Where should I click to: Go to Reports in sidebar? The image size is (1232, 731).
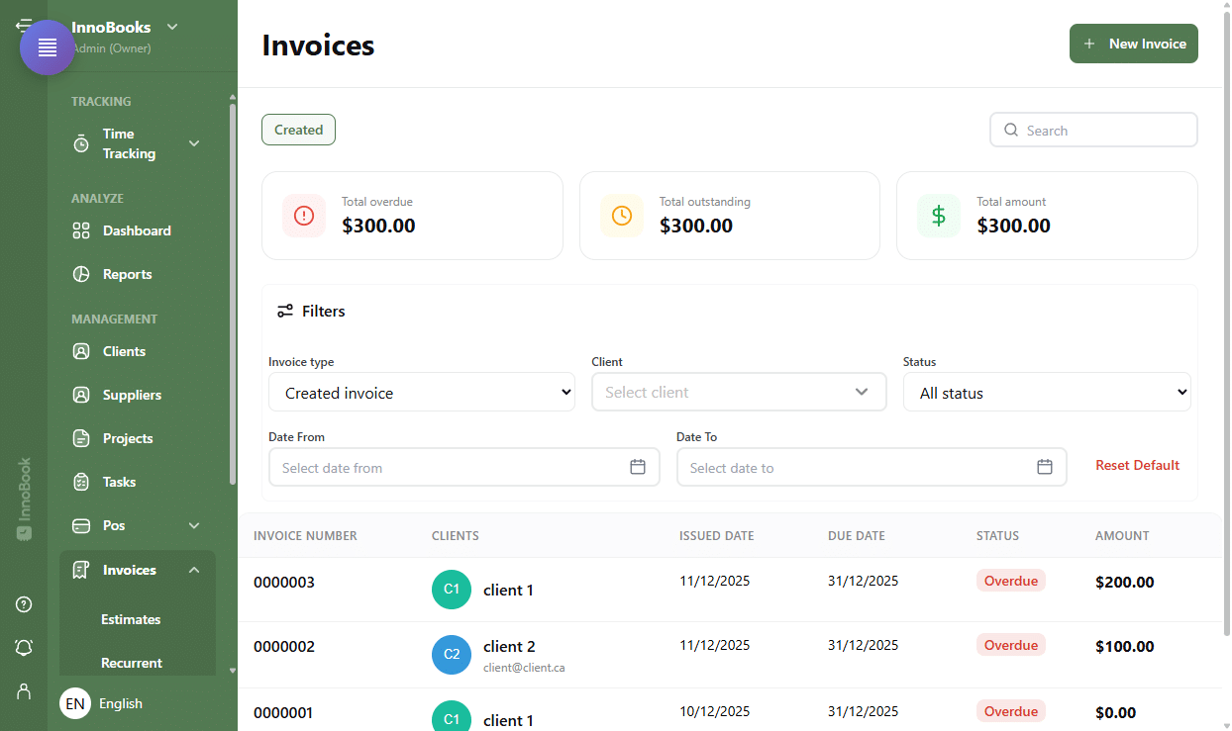coord(128,274)
